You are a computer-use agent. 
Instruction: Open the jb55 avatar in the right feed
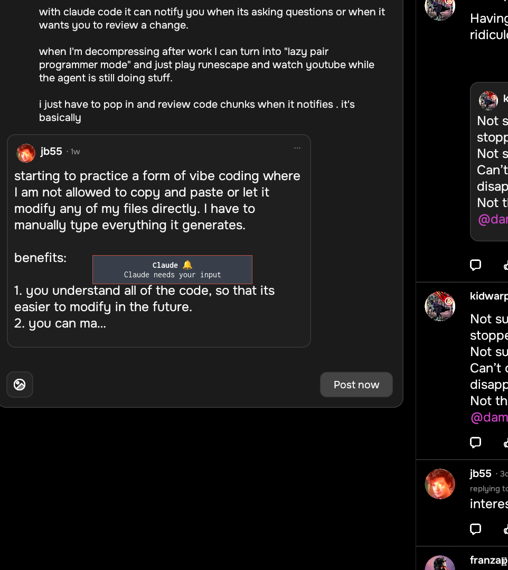[x=440, y=483]
